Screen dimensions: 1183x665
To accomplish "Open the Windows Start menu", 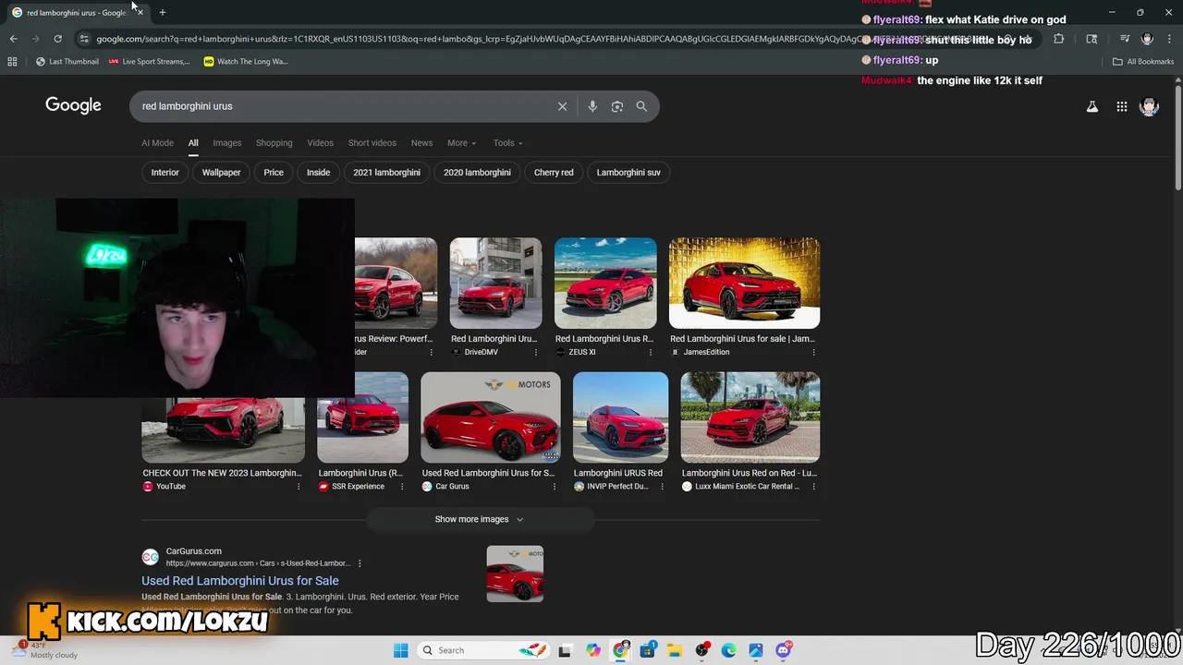I will tap(400, 650).
